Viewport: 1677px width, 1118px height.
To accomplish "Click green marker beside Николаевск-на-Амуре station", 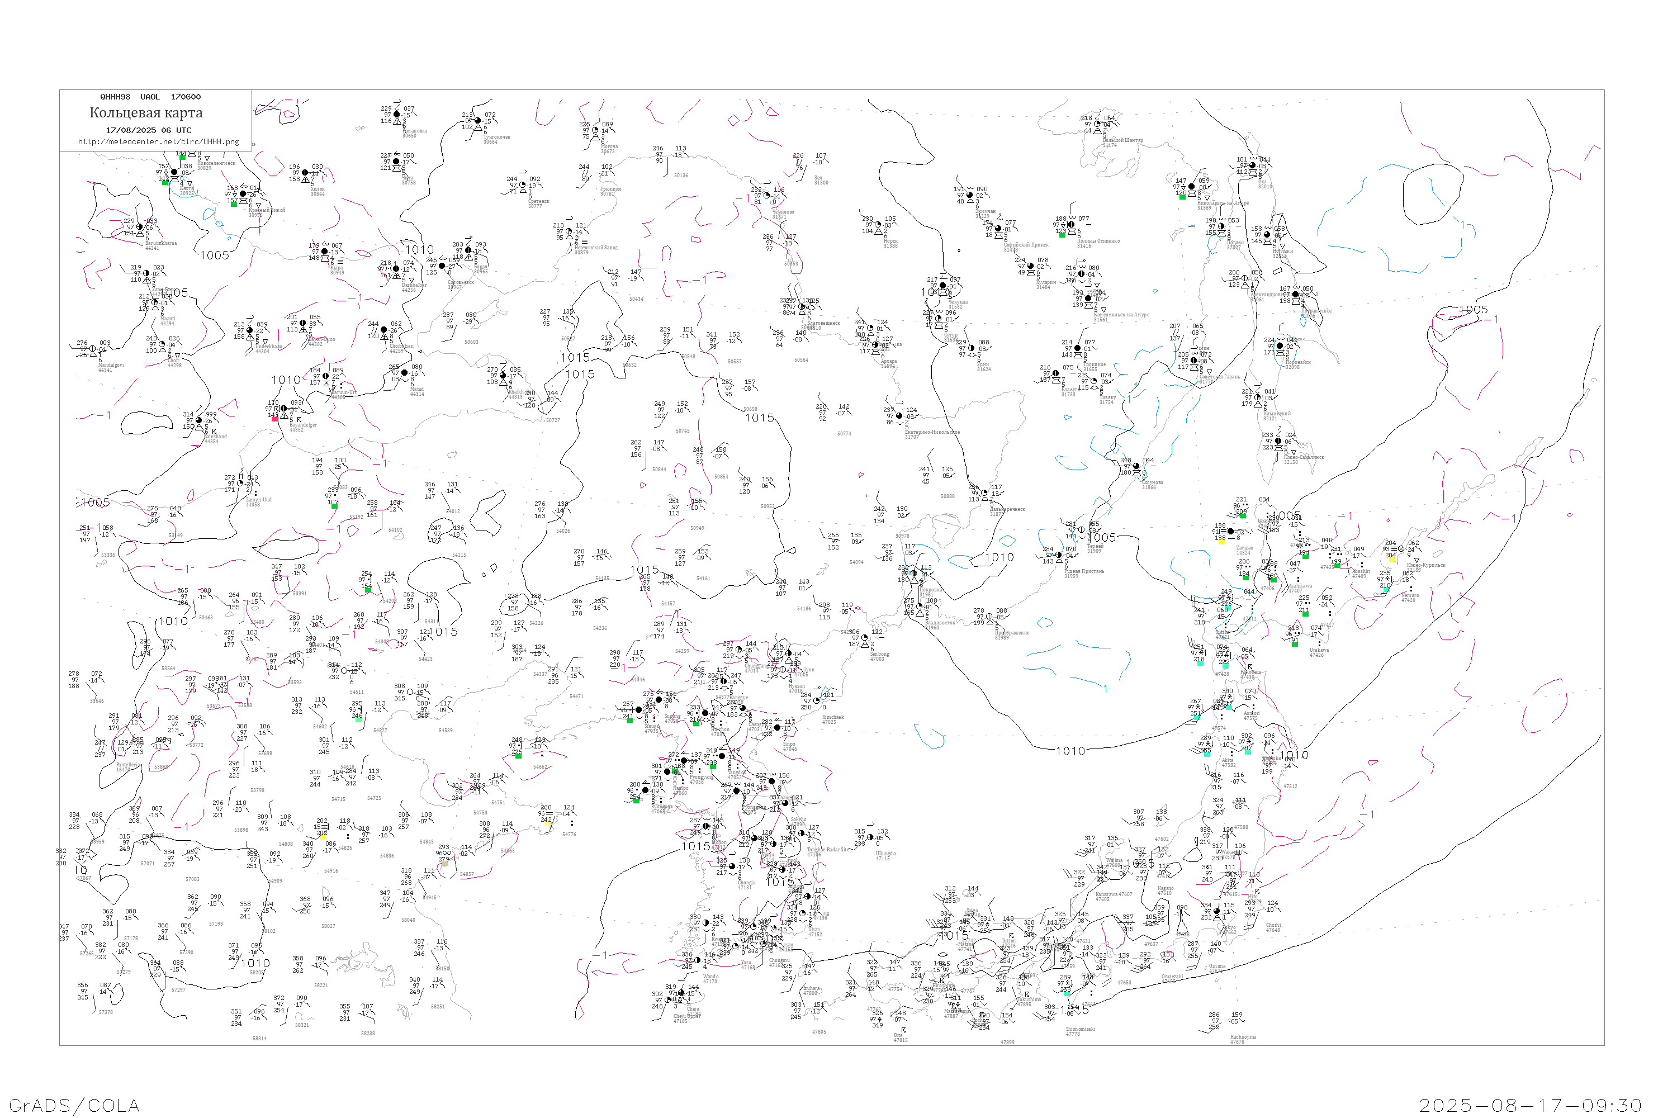I will (1182, 197).
